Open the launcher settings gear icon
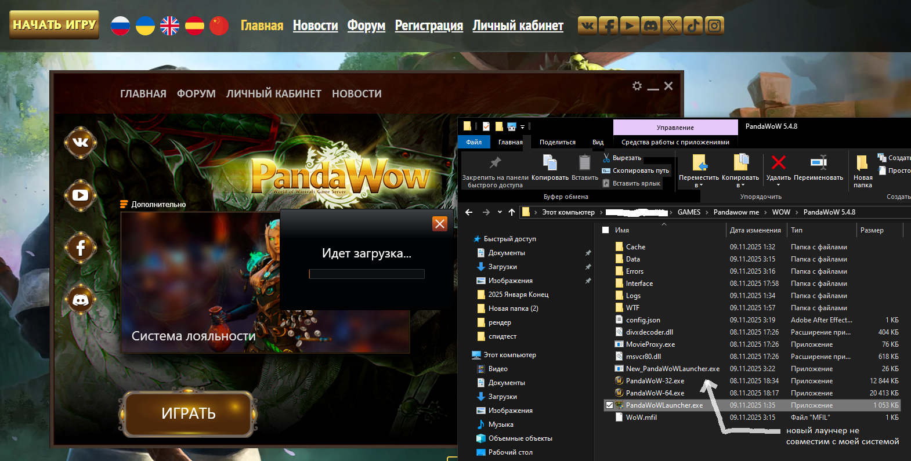 pos(637,86)
